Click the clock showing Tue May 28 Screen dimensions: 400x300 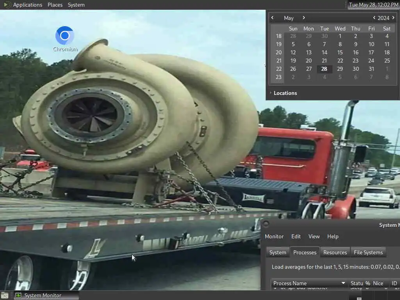click(x=373, y=5)
